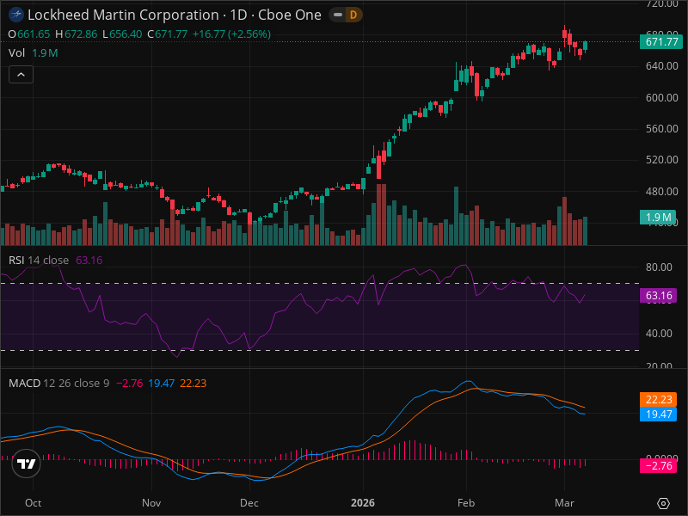Click the blue 19.47 MACD value label

coord(658,415)
